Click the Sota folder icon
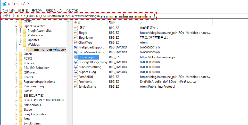This screenshot has height=125, width=248. pos(21,119)
